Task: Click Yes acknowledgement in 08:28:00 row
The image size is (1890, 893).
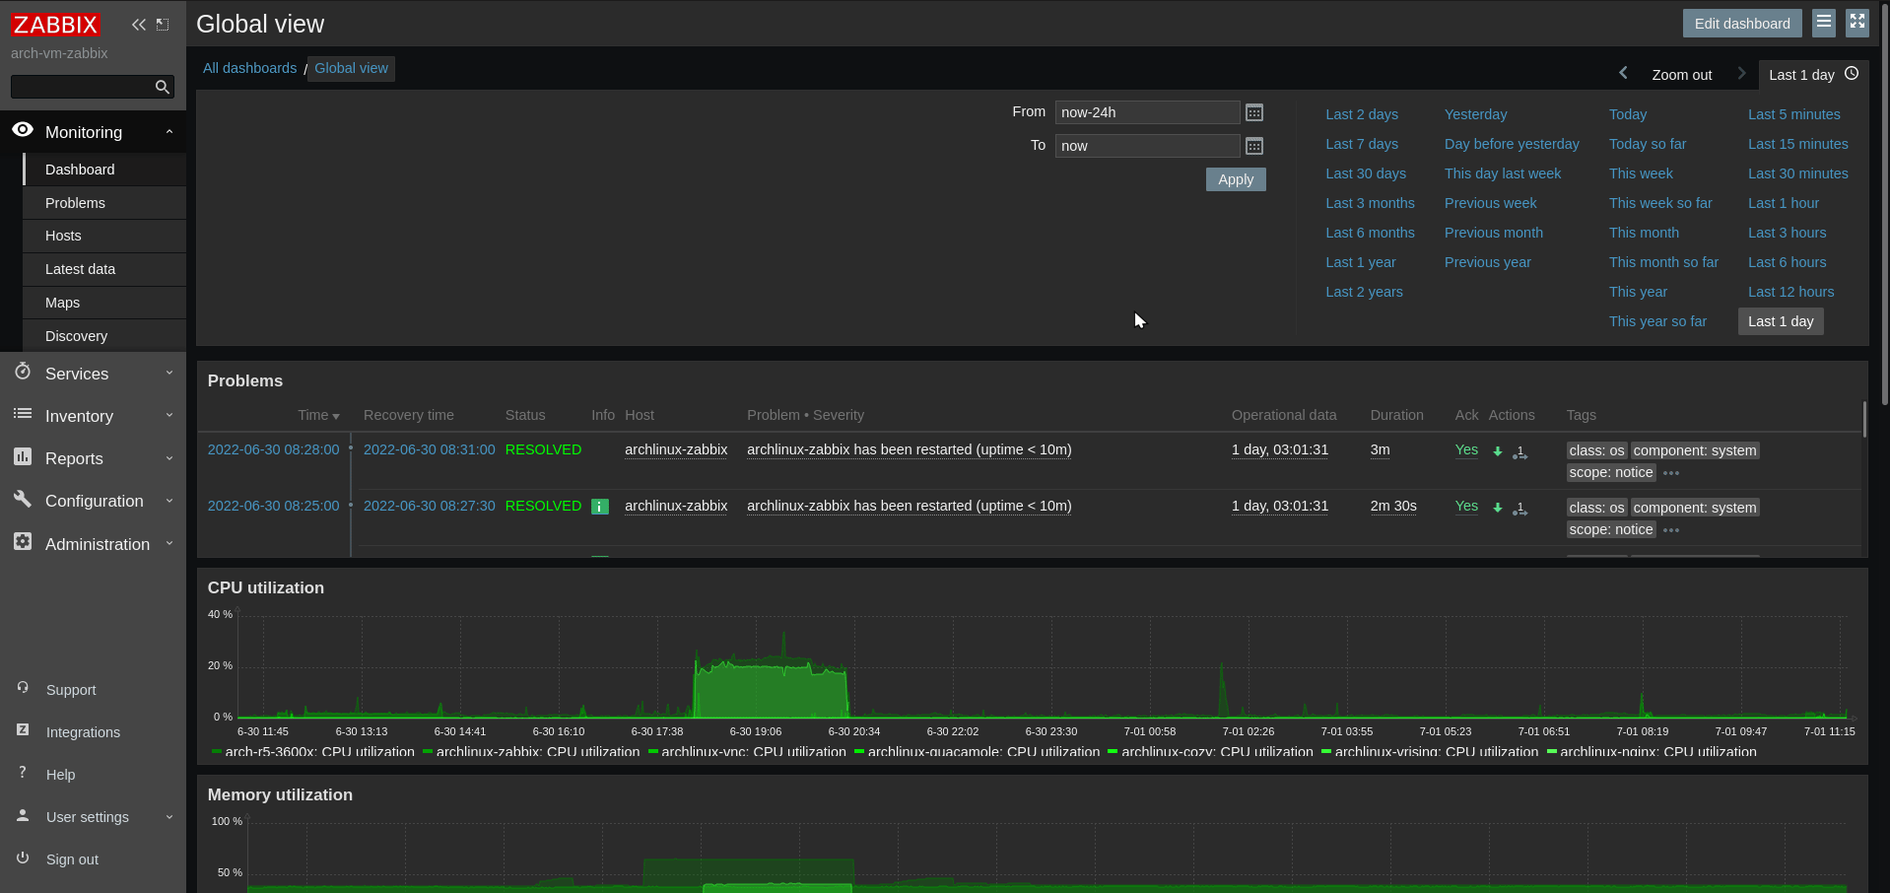Action: pyautogui.click(x=1466, y=449)
